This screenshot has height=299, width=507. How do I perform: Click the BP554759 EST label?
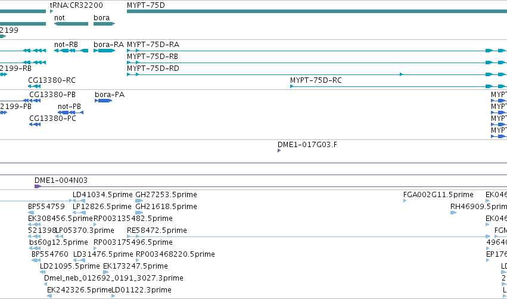click(46, 207)
